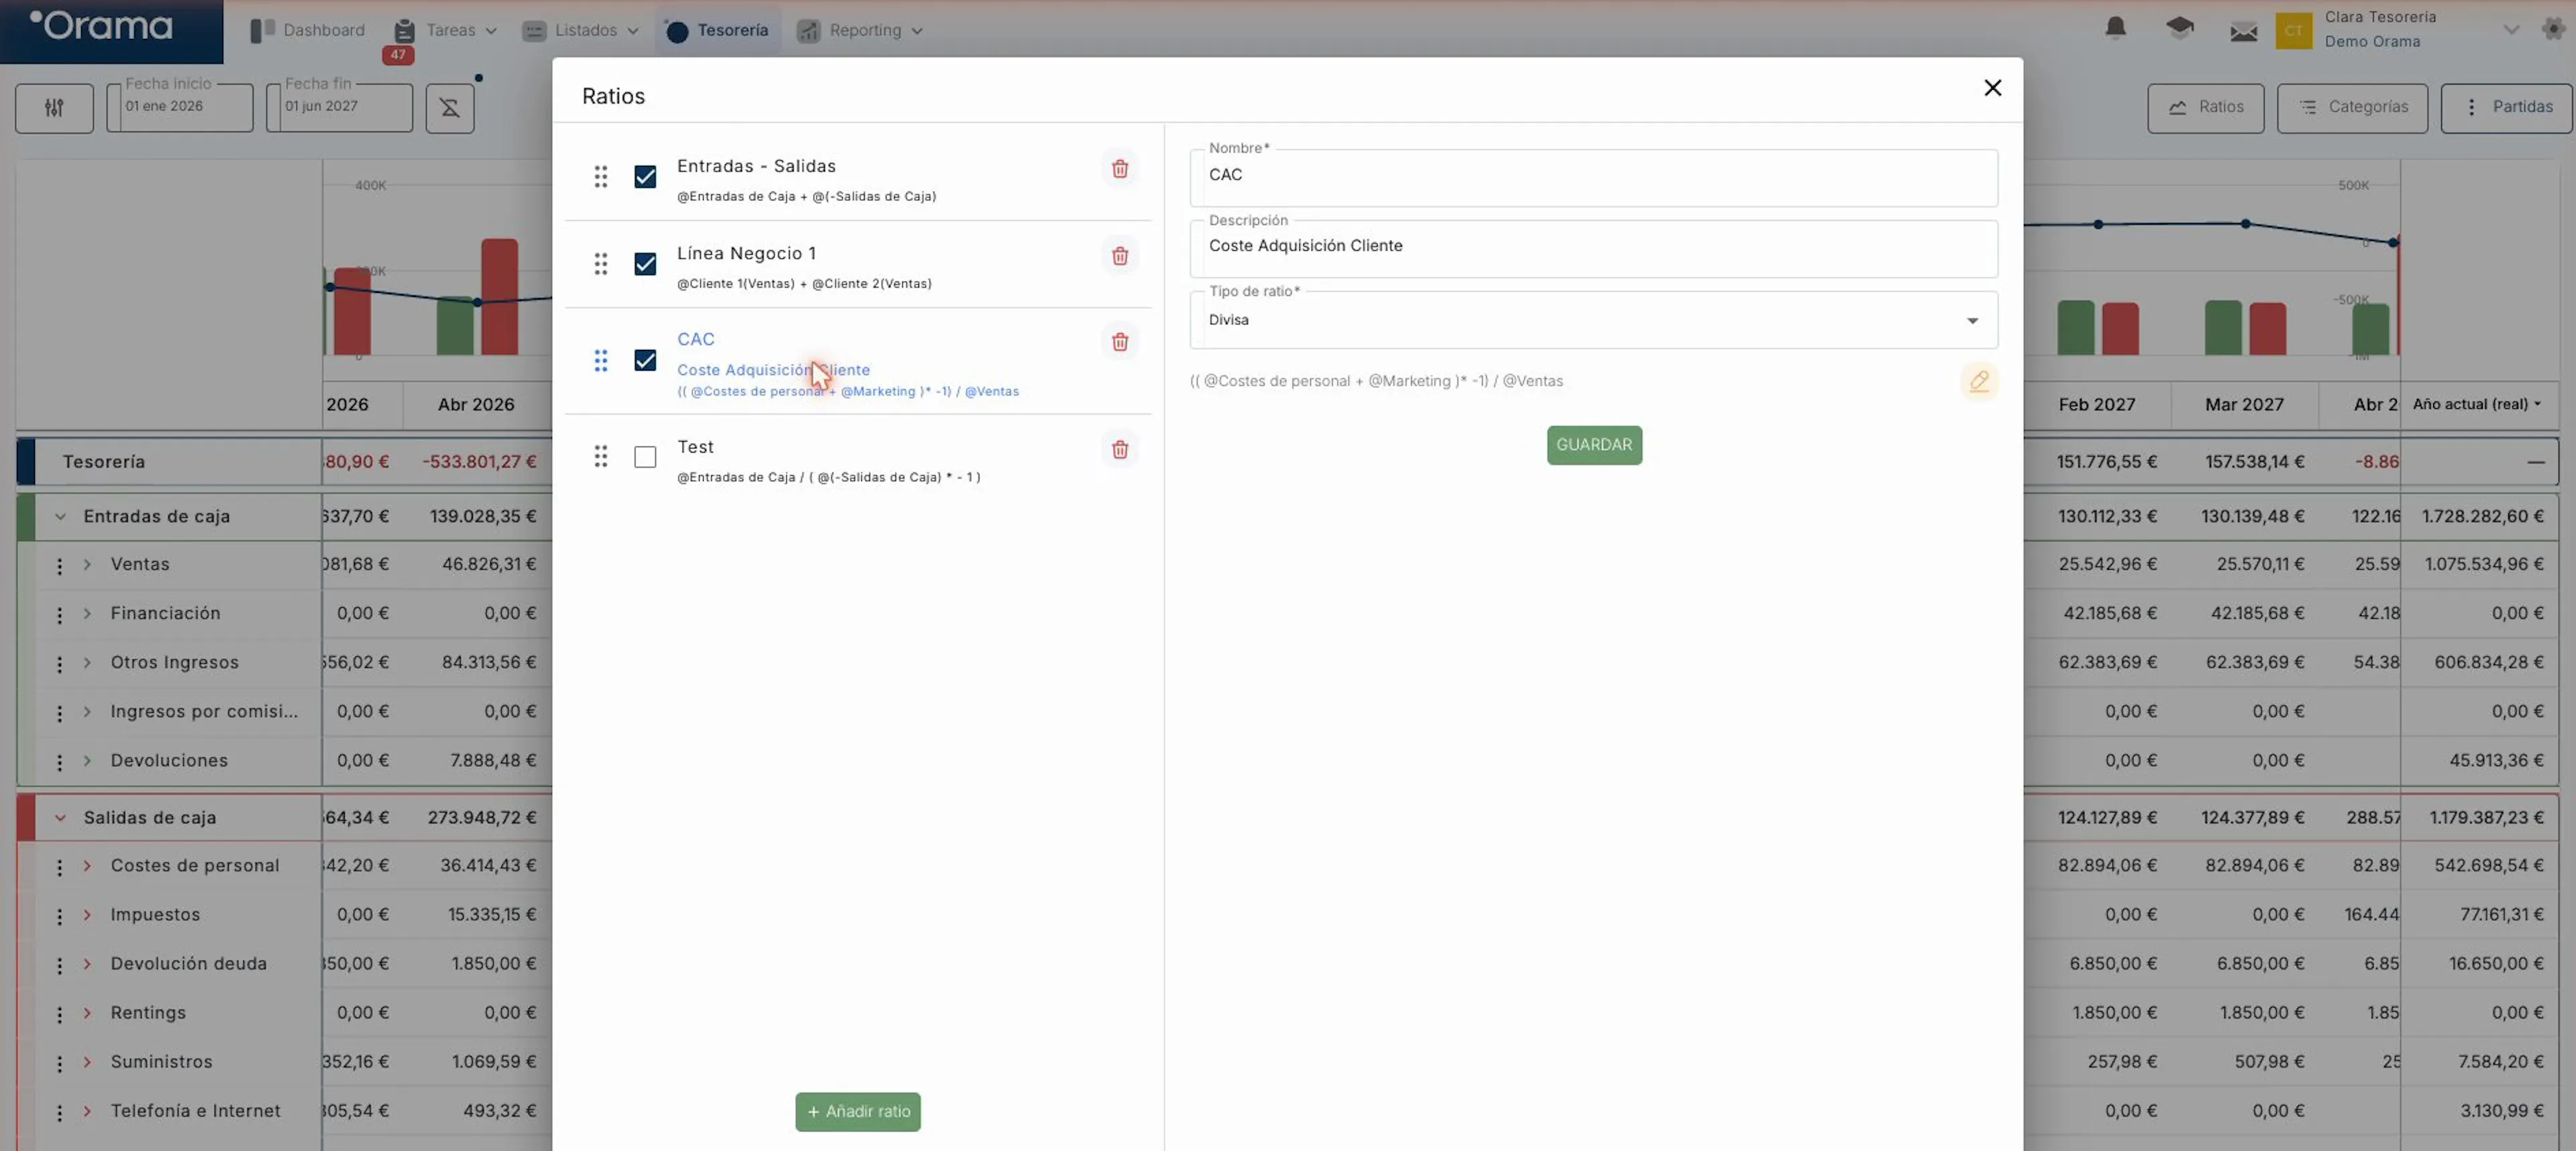Open row options for Ventas
The image size is (2576, 1151).
click(x=59, y=566)
